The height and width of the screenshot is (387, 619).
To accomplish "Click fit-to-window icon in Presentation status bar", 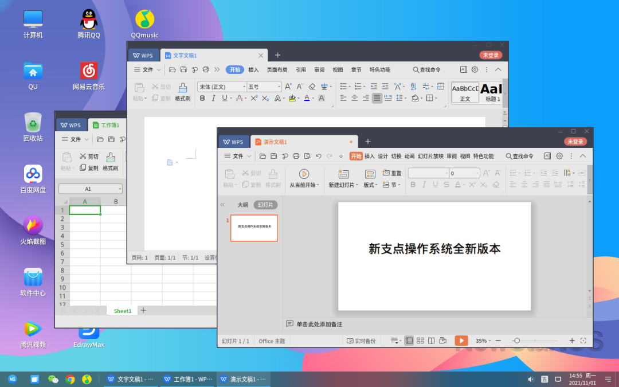I will point(583,341).
